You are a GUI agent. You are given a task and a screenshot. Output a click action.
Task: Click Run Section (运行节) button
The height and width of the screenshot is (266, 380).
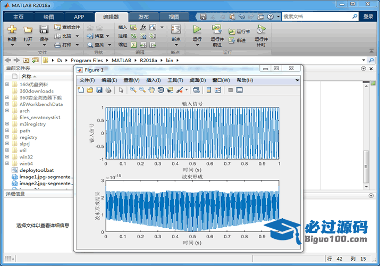pyautogui.click(x=239, y=31)
